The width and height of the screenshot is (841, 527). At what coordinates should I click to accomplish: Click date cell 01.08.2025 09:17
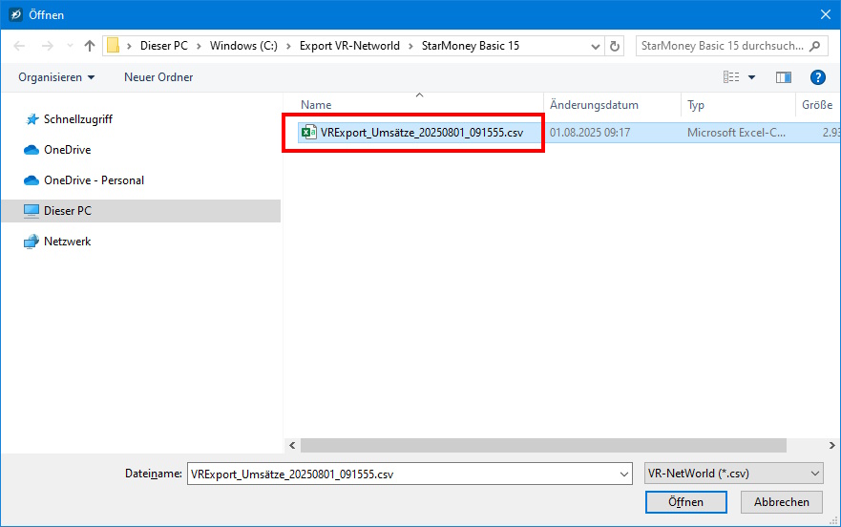tap(589, 133)
